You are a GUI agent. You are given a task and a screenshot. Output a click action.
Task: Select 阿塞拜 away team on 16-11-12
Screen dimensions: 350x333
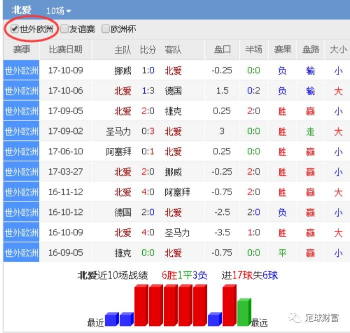pos(177,192)
